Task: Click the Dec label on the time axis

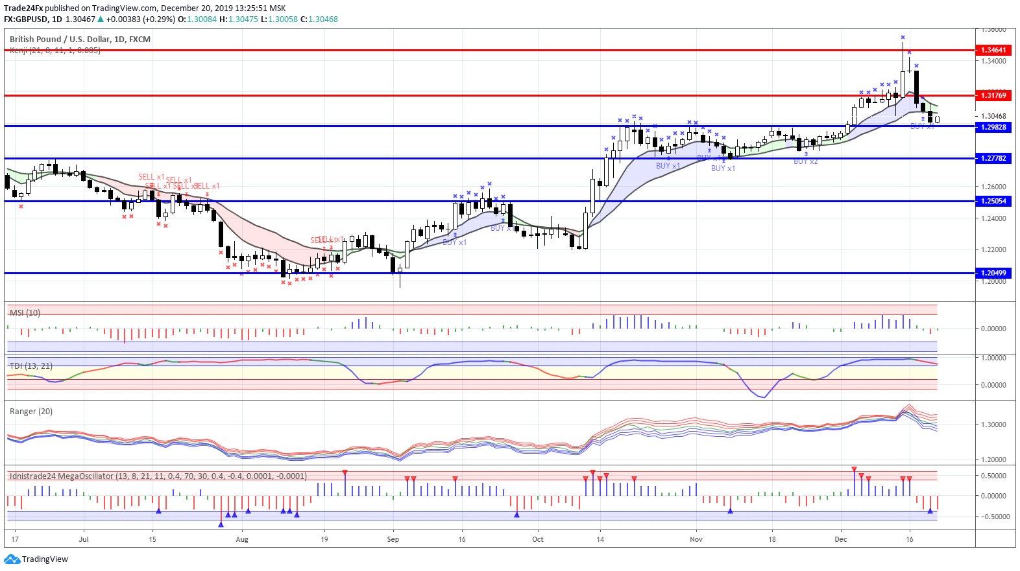Action: (841, 539)
